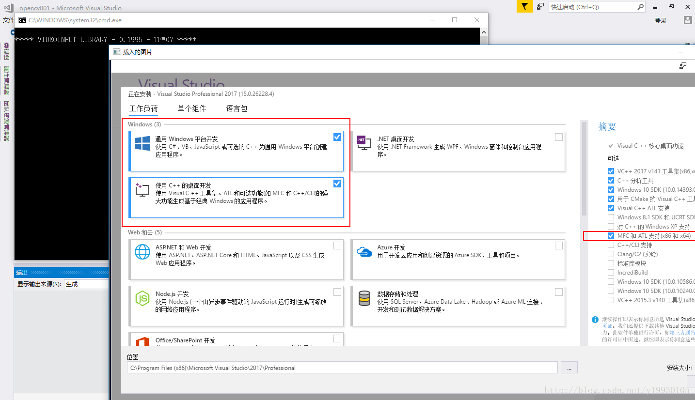Check Windows 8.1 SDK 和 UCRT SDK option
This screenshot has width=695, height=400.
click(x=611, y=217)
